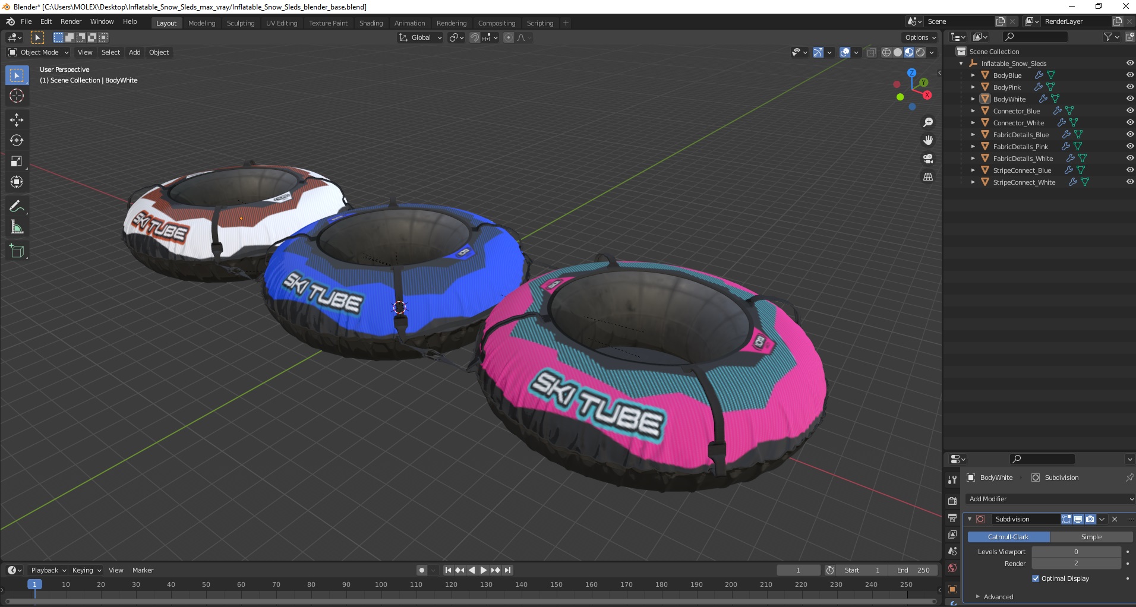Screen dimensions: 1136x607
Task: Remove the Subdivision modifier with X
Action: [x=1115, y=519]
